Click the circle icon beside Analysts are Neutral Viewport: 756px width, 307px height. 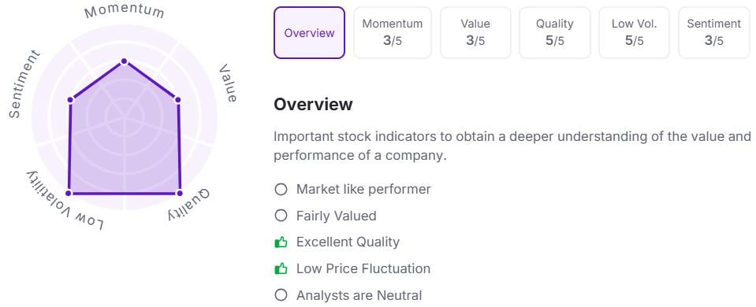281,295
